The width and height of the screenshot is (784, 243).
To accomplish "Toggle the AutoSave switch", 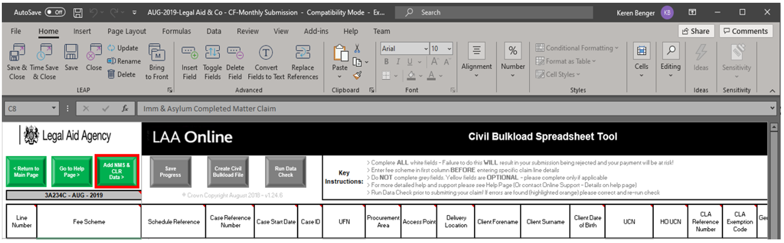I will [x=55, y=12].
